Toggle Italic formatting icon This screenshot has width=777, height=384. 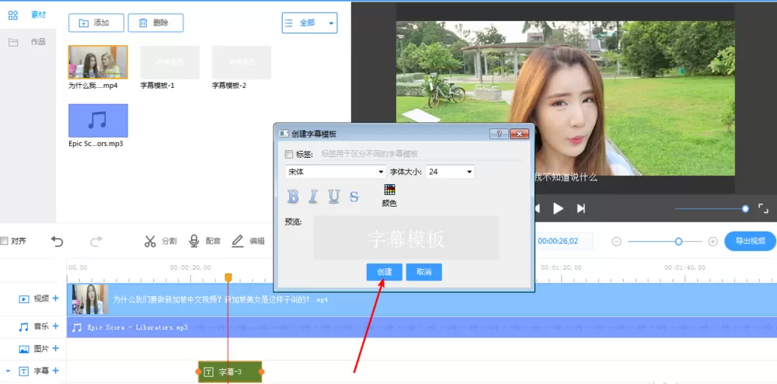tap(313, 197)
